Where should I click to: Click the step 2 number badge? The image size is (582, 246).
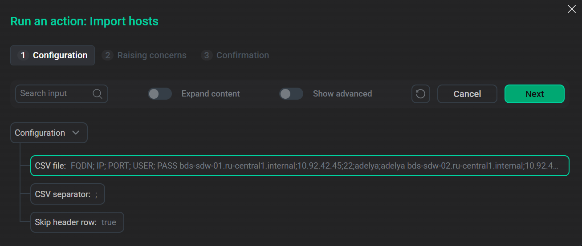(x=107, y=56)
